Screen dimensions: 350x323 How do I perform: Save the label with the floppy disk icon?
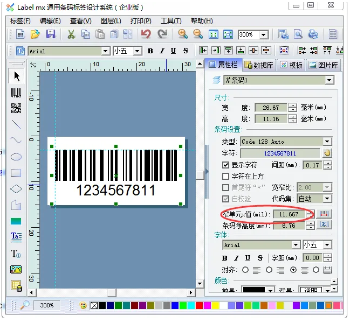coord(51,34)
